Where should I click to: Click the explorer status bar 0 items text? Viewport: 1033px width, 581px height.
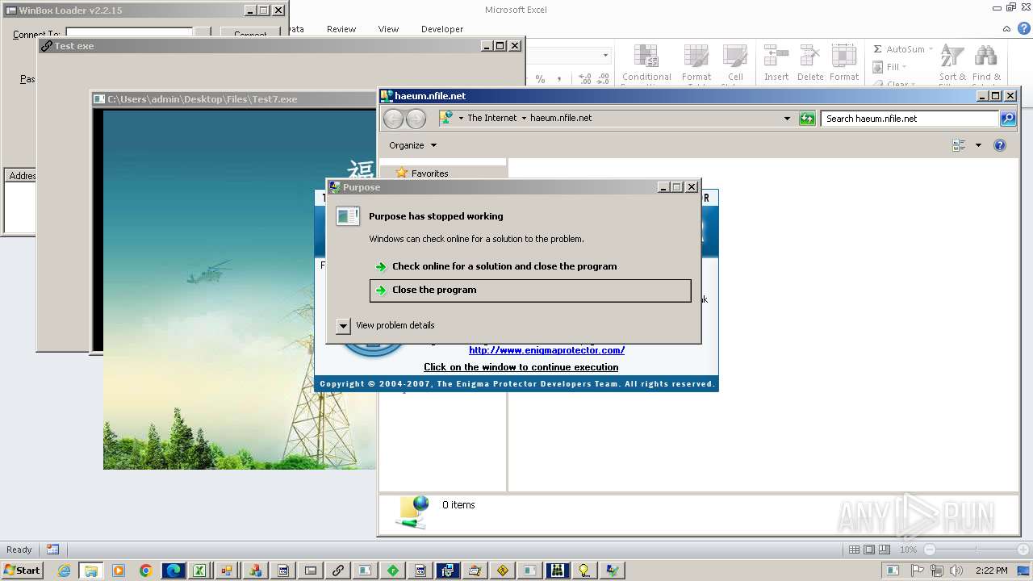coord(458,505)
